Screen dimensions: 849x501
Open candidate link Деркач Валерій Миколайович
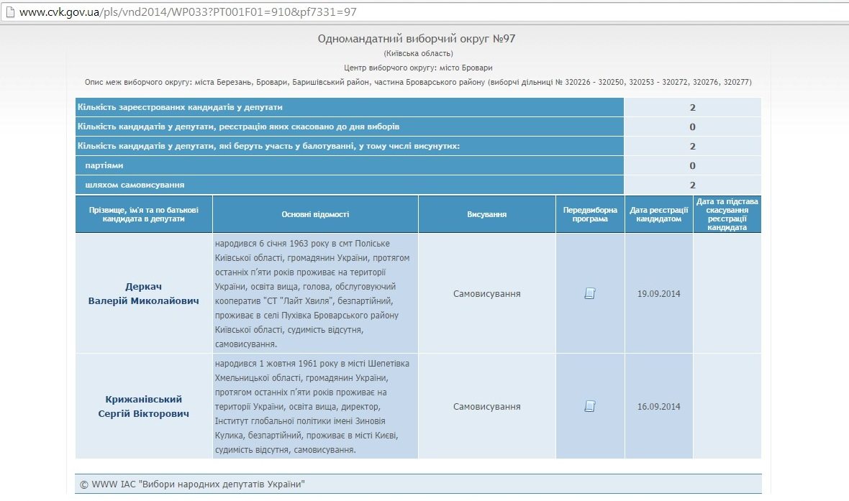point(143,294)
